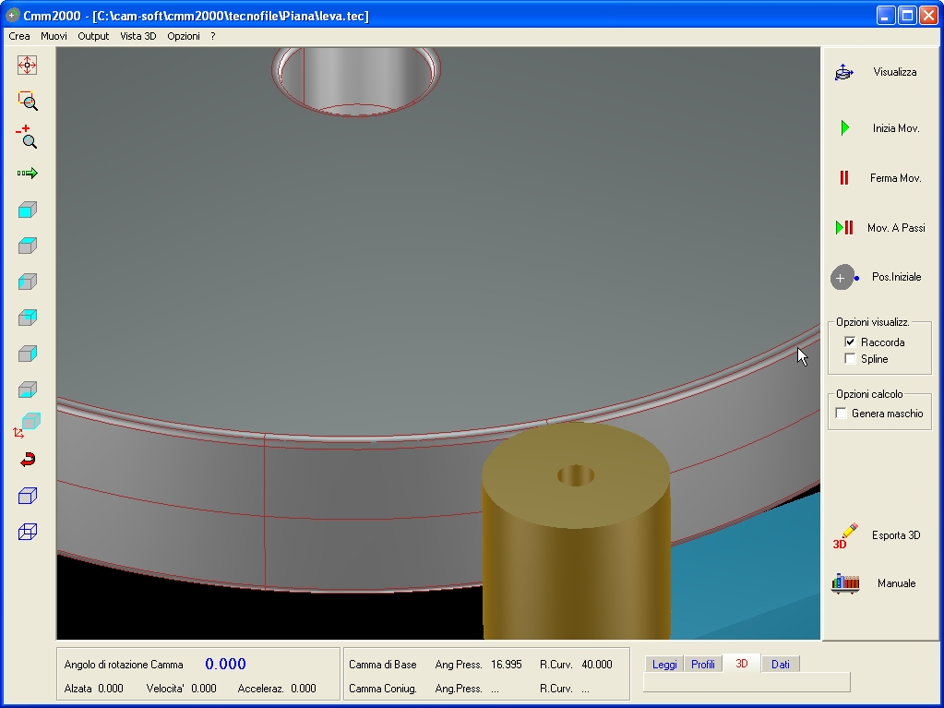The height and width of the screenshot is (708, 944).
Task: Click the Manuale label
Action: [896, 583]
